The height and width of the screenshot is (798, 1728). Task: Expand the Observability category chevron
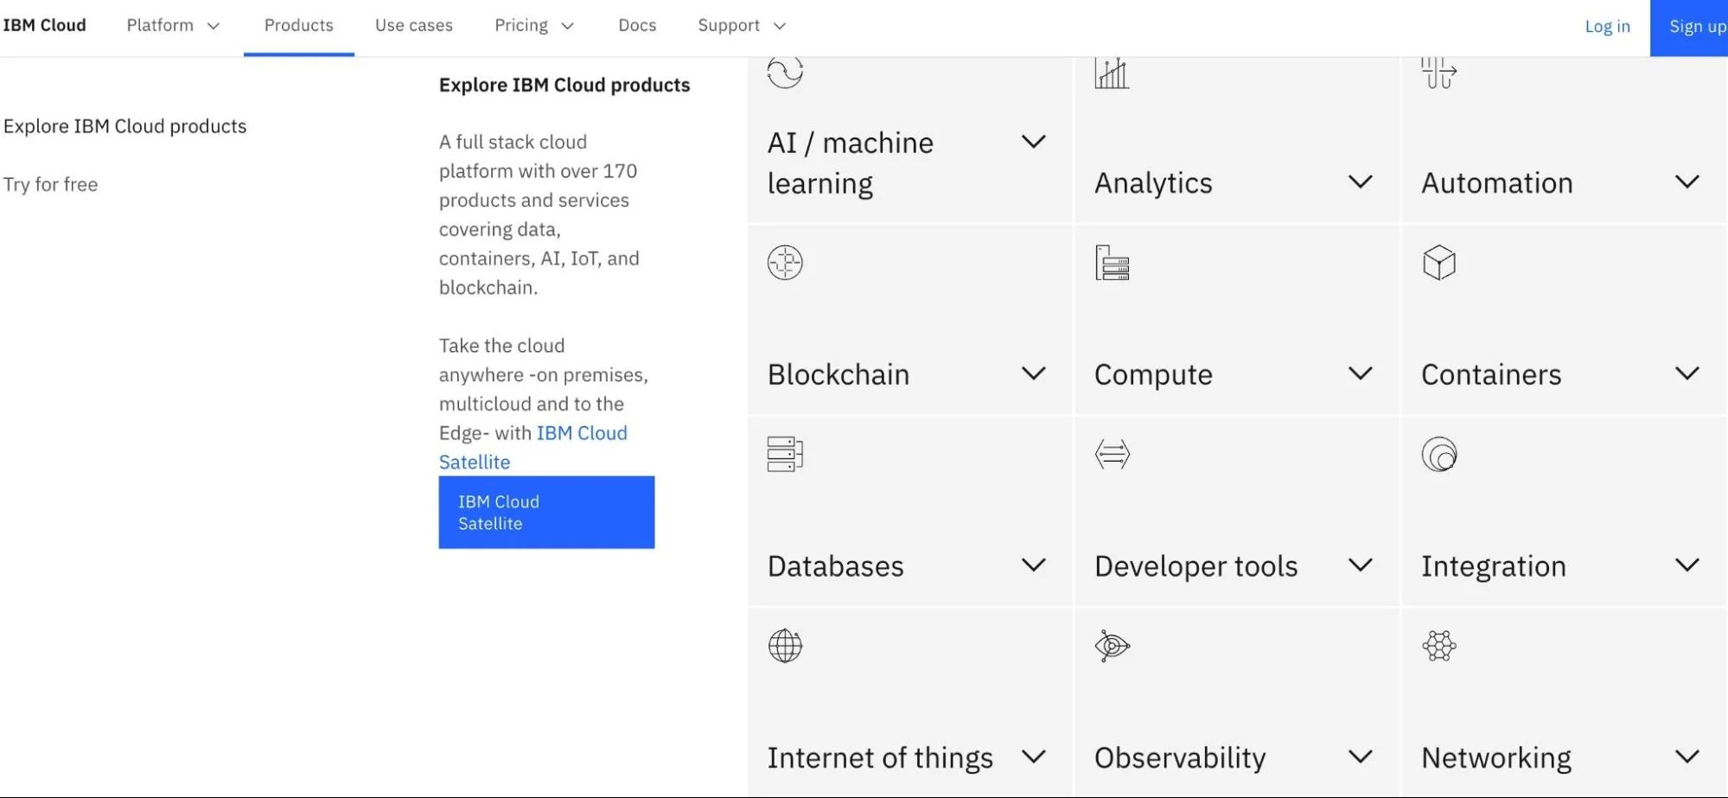[x=1361, y=757]
